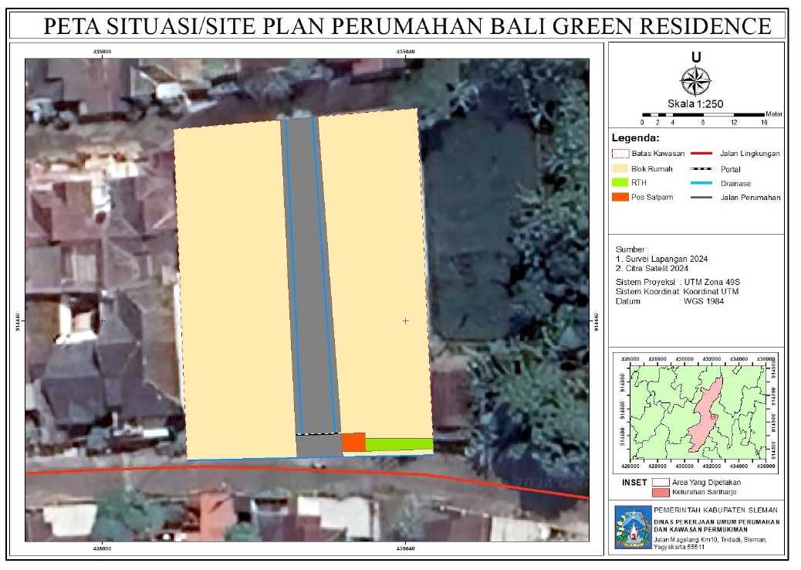Click the 'Jalan Lingkungan' legend label
The width and height of the screenshot is (801, 570).
point(750,154)
